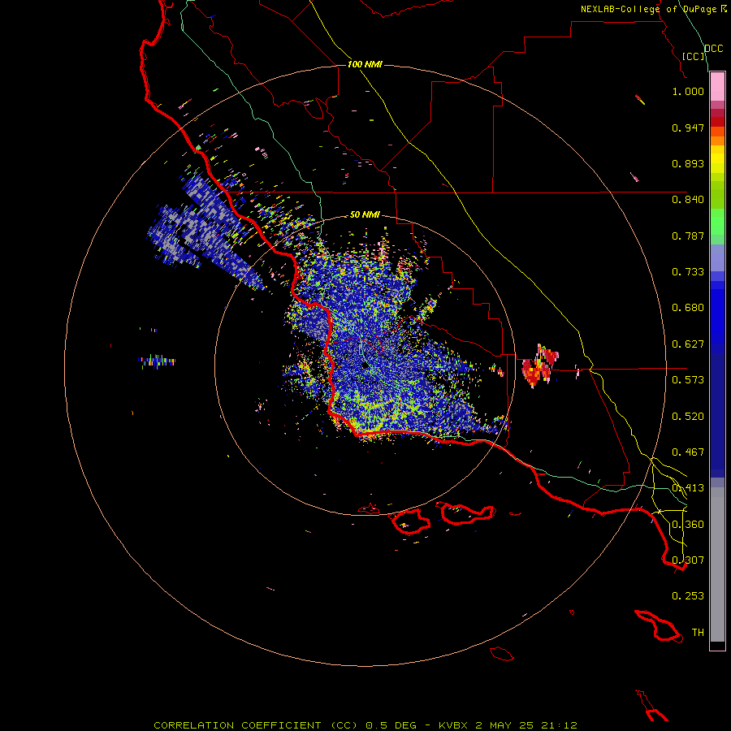
Task: Pick the gray color bar segment
Action: coord(717,564)
